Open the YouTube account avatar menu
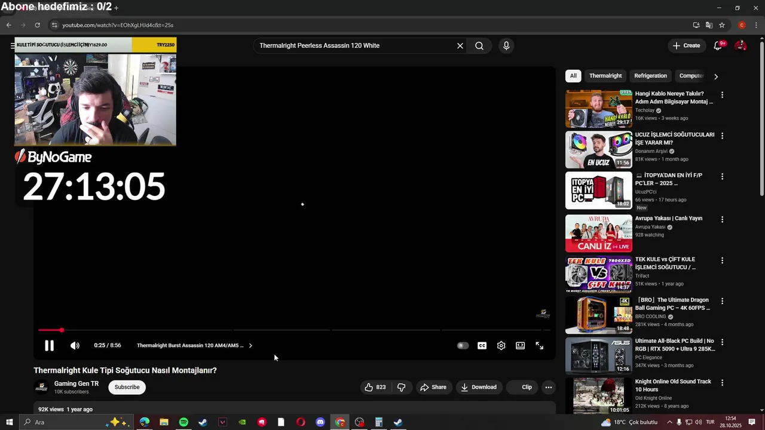 740,45
